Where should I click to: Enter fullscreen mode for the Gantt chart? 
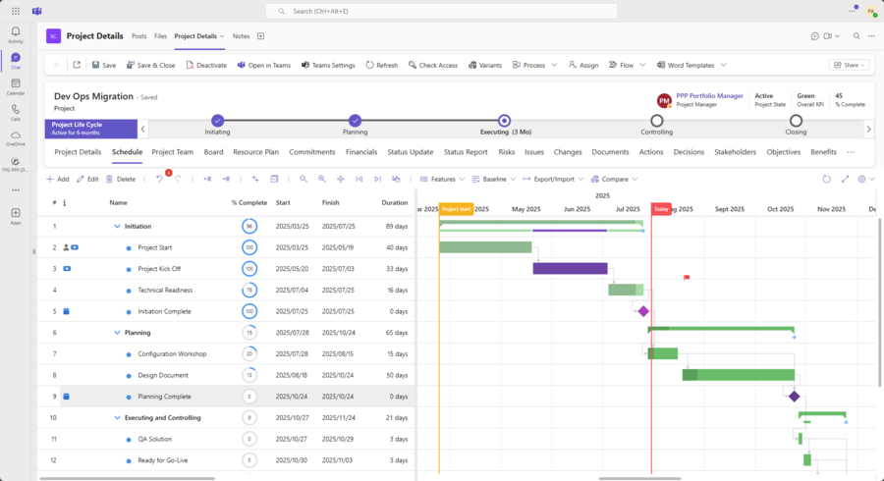[x=845, y=179]
